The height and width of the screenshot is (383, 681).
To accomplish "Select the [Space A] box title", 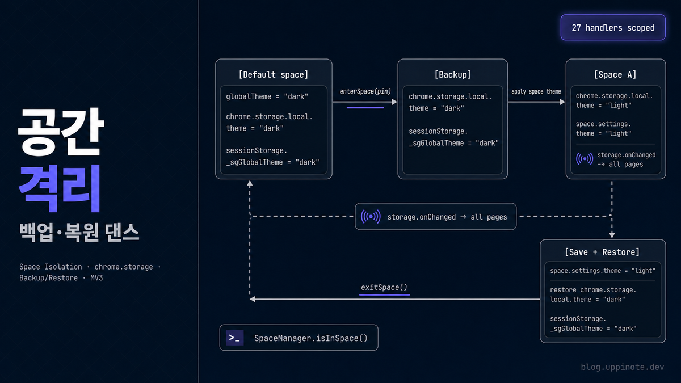I will [615, 74].
